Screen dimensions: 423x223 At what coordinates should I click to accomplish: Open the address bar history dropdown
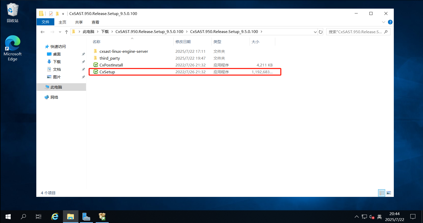tap(315, 32)
